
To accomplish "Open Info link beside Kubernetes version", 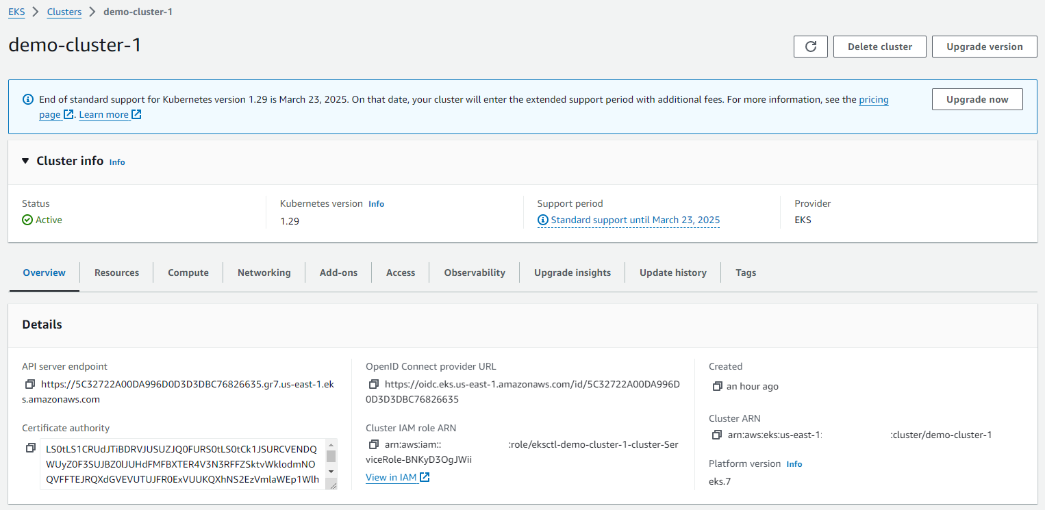I will (376, 204).
